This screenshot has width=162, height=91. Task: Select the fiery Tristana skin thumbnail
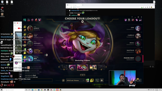pos(93,67)
